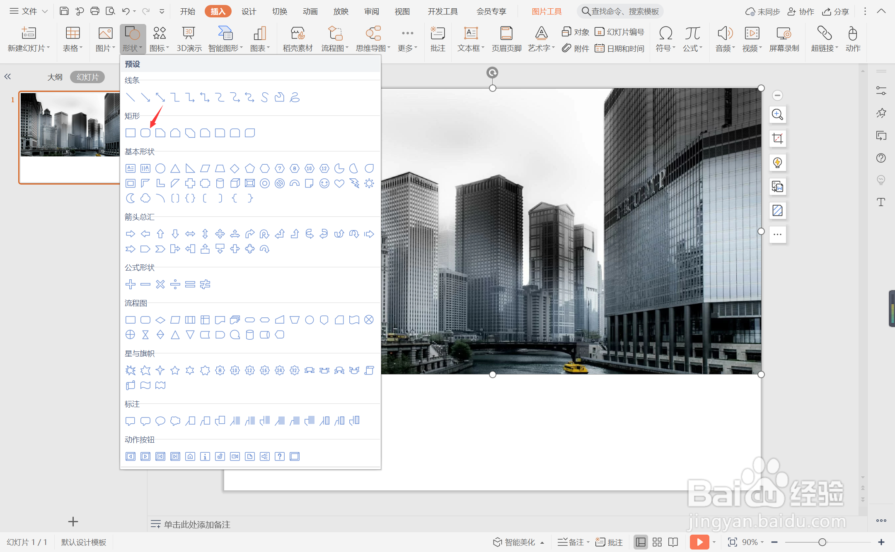Click the 分享 share button
This screenshot has height=552, width=895.
(x=836, y=11)
